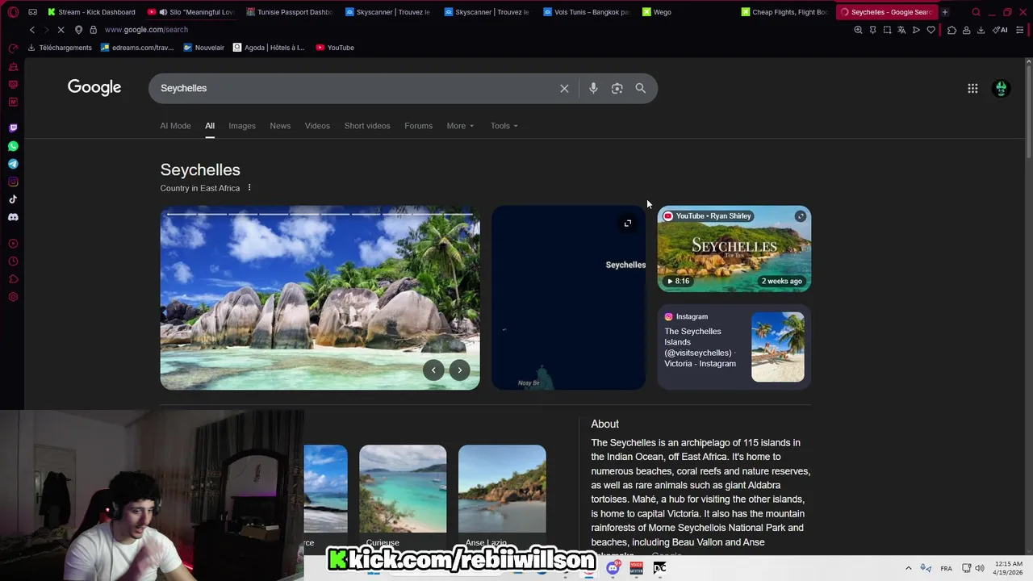Click the Google logo

click(x=94, y=87)
